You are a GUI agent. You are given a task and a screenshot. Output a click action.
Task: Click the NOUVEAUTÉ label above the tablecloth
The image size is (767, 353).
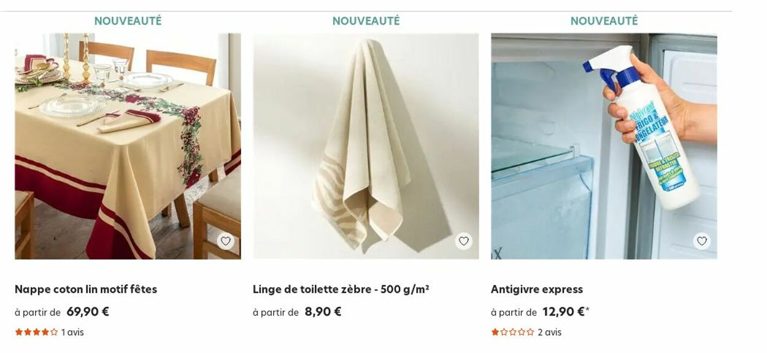128,21
